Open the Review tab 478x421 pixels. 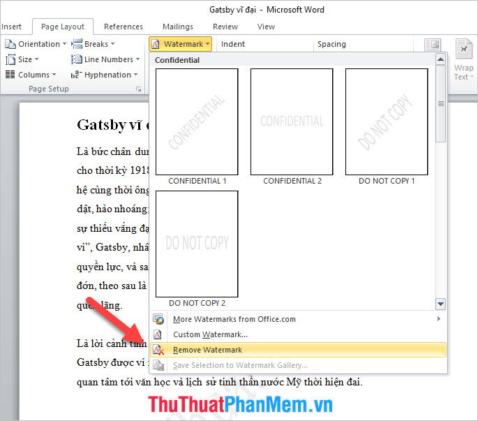225,27
